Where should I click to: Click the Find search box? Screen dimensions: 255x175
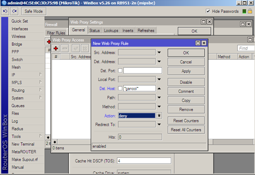pos(246,48)
